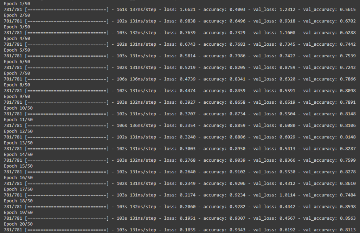
Task: Click val_accuracy value 0.8287
Action: tap(348, 149)
